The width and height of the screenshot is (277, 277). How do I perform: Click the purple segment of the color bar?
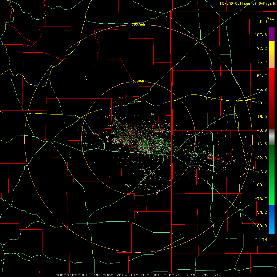[272, 34]
